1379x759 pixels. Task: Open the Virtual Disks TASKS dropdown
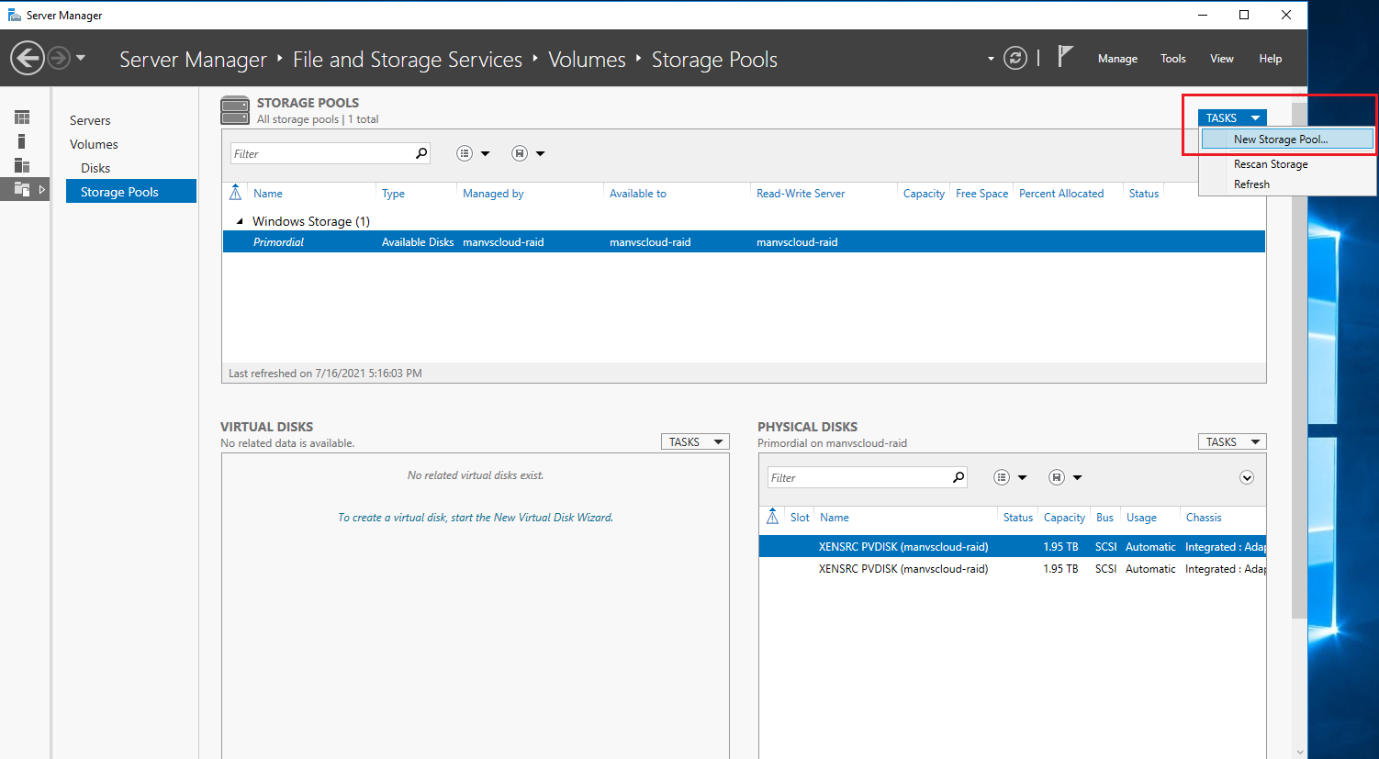694,442
